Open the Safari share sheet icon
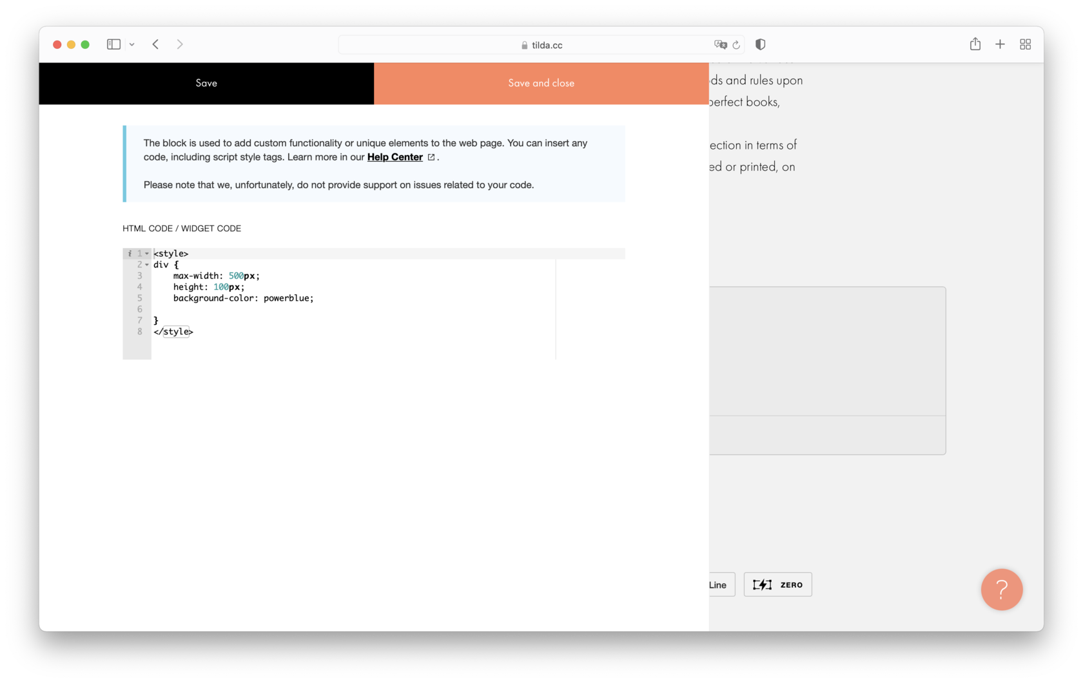The image size is (1083, 683). point(975,44)
